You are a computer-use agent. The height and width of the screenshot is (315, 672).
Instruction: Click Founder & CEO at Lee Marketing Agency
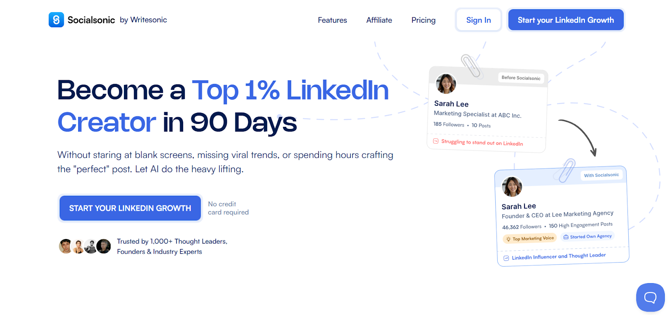[x=558, y=215]
